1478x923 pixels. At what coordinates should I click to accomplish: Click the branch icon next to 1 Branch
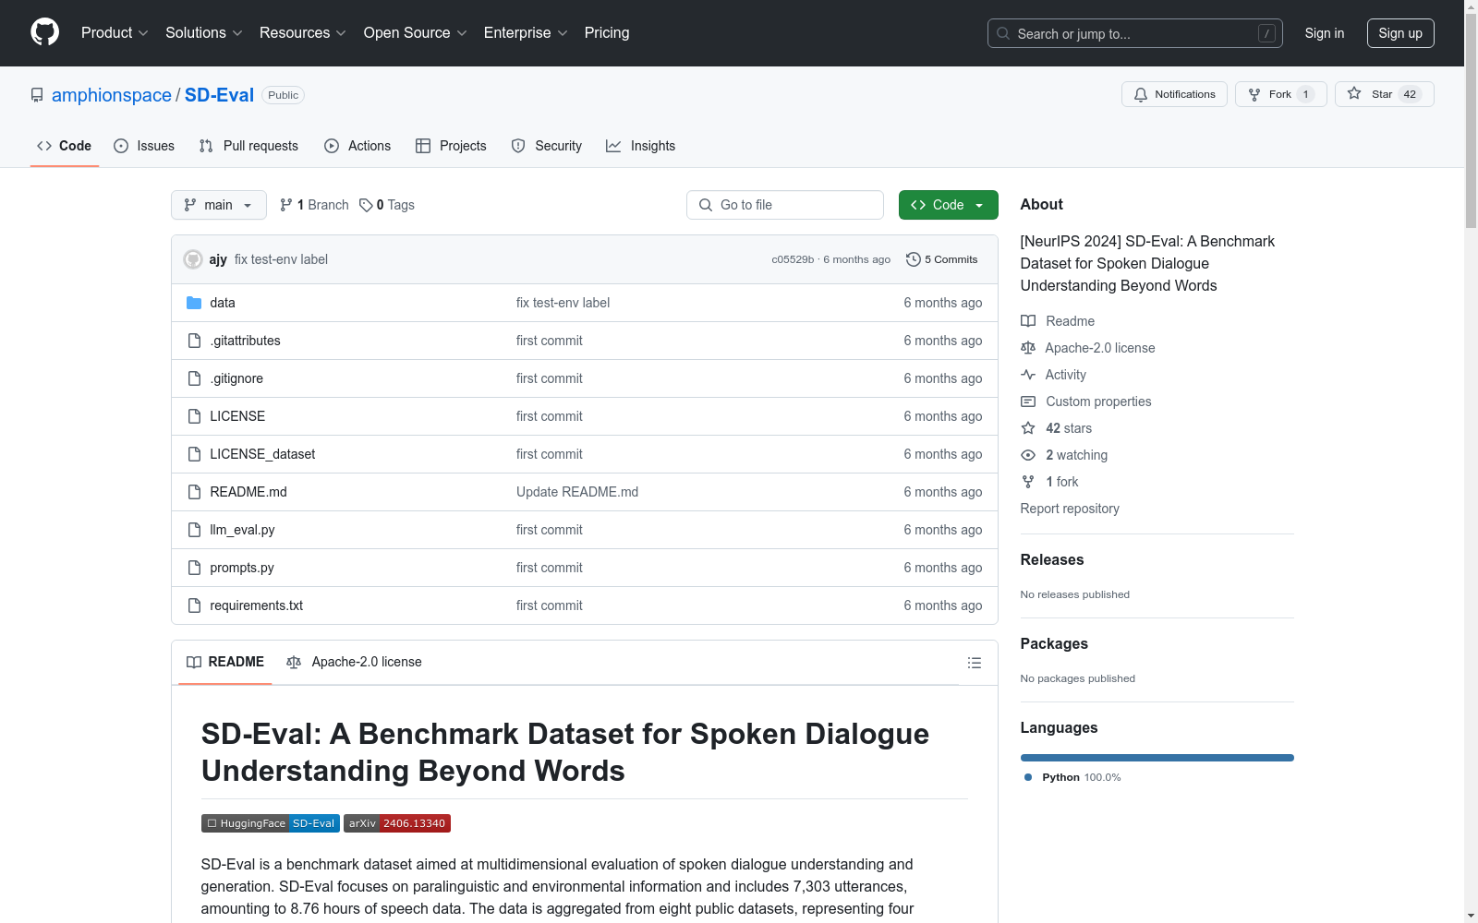coord(286,205)
